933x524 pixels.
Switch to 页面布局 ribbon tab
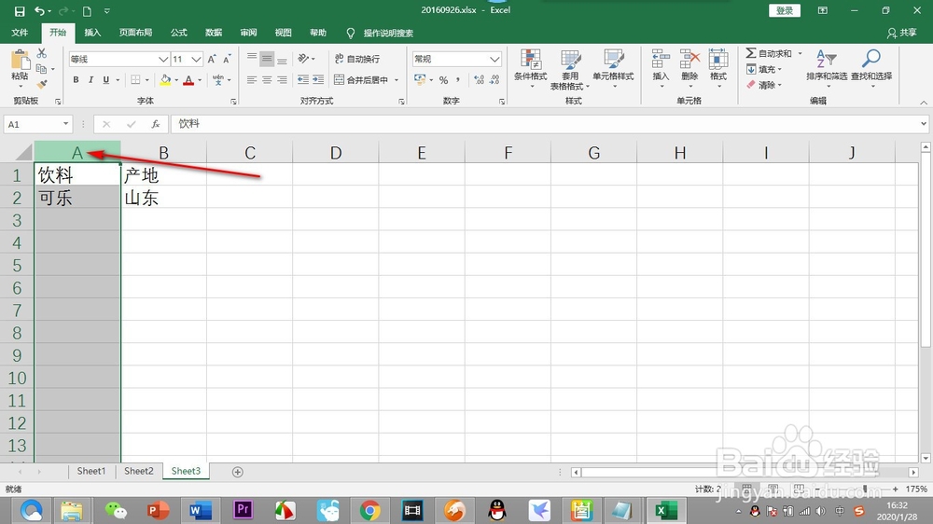tap(135, 33)
